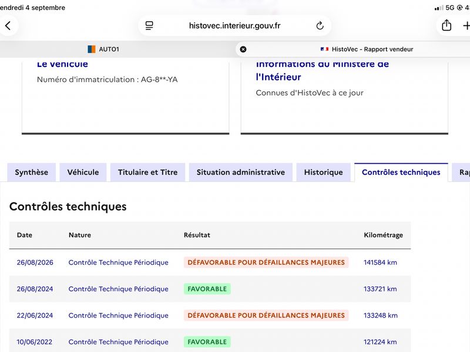Reload the histovec page

point(320,26)
